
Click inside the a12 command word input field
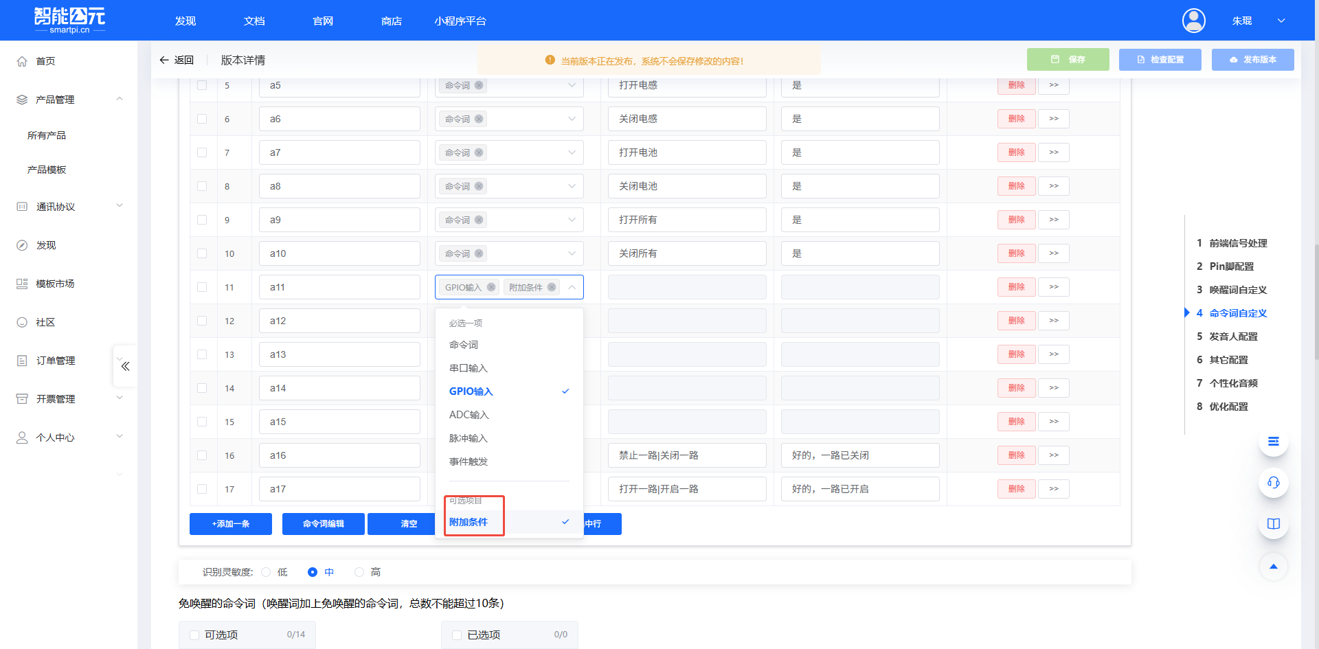(x=339, y=320)
